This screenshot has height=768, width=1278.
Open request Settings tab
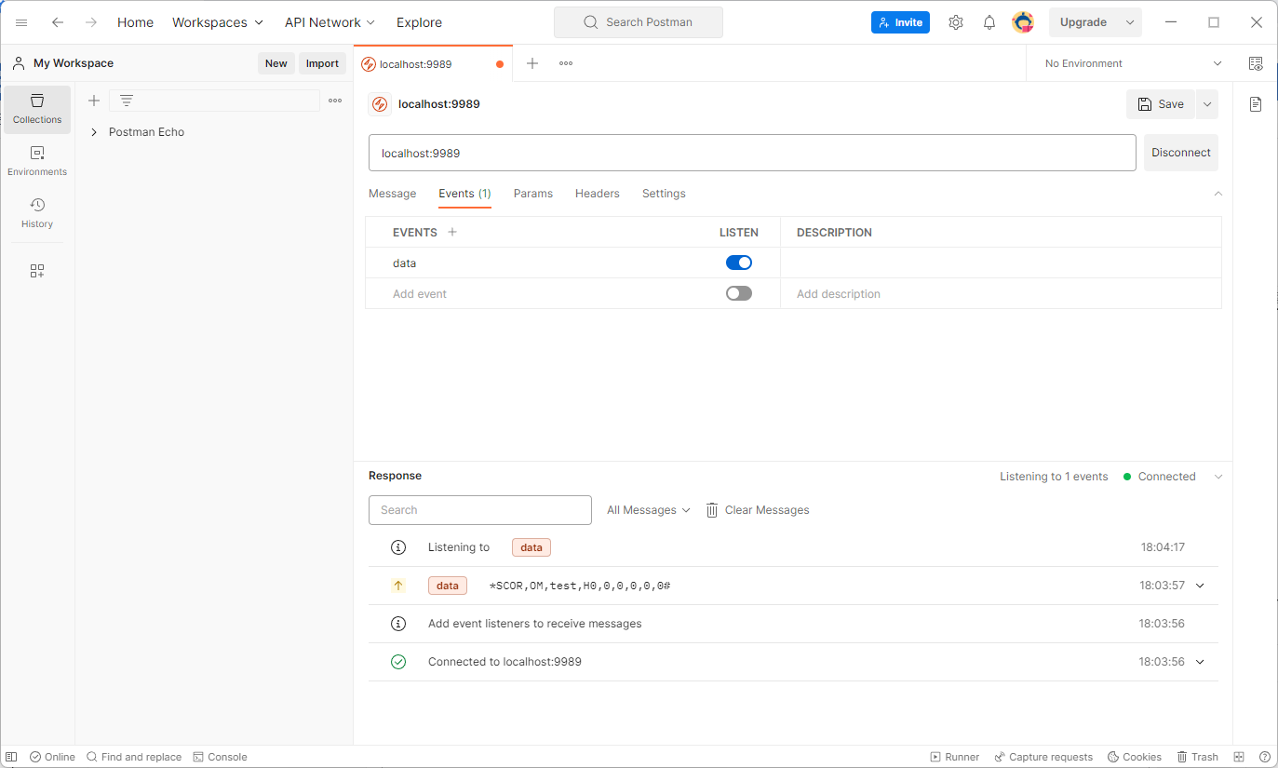[x=664, y=194]
